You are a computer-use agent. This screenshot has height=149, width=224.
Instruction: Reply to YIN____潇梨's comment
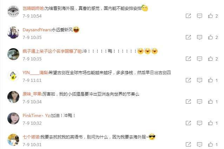[199, 80]
